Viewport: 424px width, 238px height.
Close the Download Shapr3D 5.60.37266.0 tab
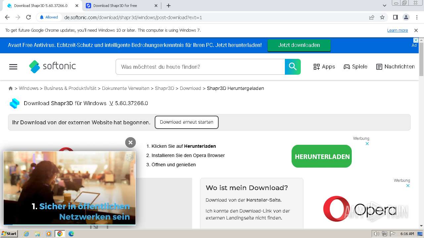[x=77, y=6]
